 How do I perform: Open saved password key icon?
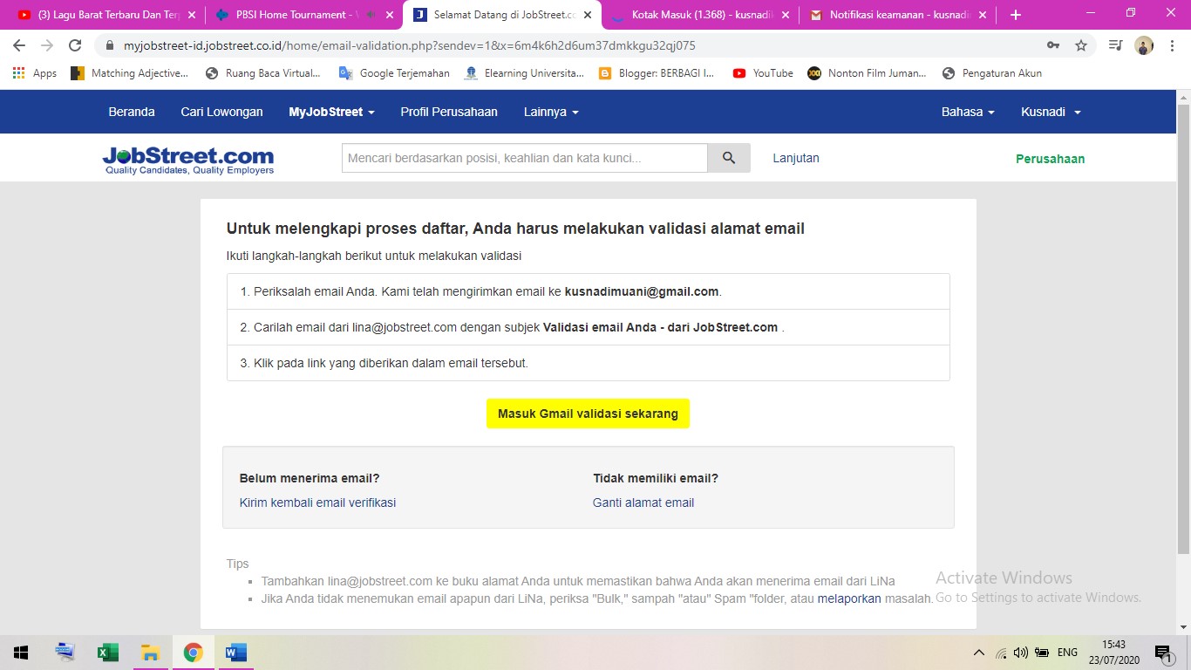click(x=1053, y=45)
